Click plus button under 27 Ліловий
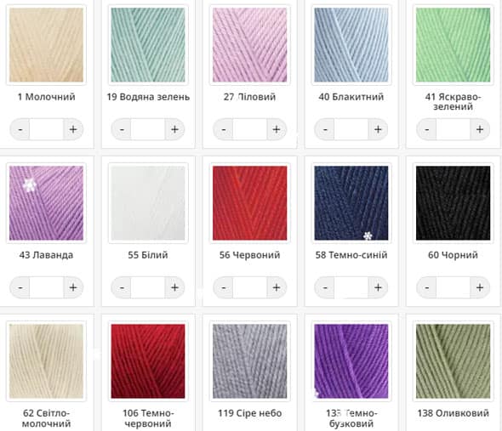The width and height of the screenshot is (502, 431). click(x=277, y=129)
